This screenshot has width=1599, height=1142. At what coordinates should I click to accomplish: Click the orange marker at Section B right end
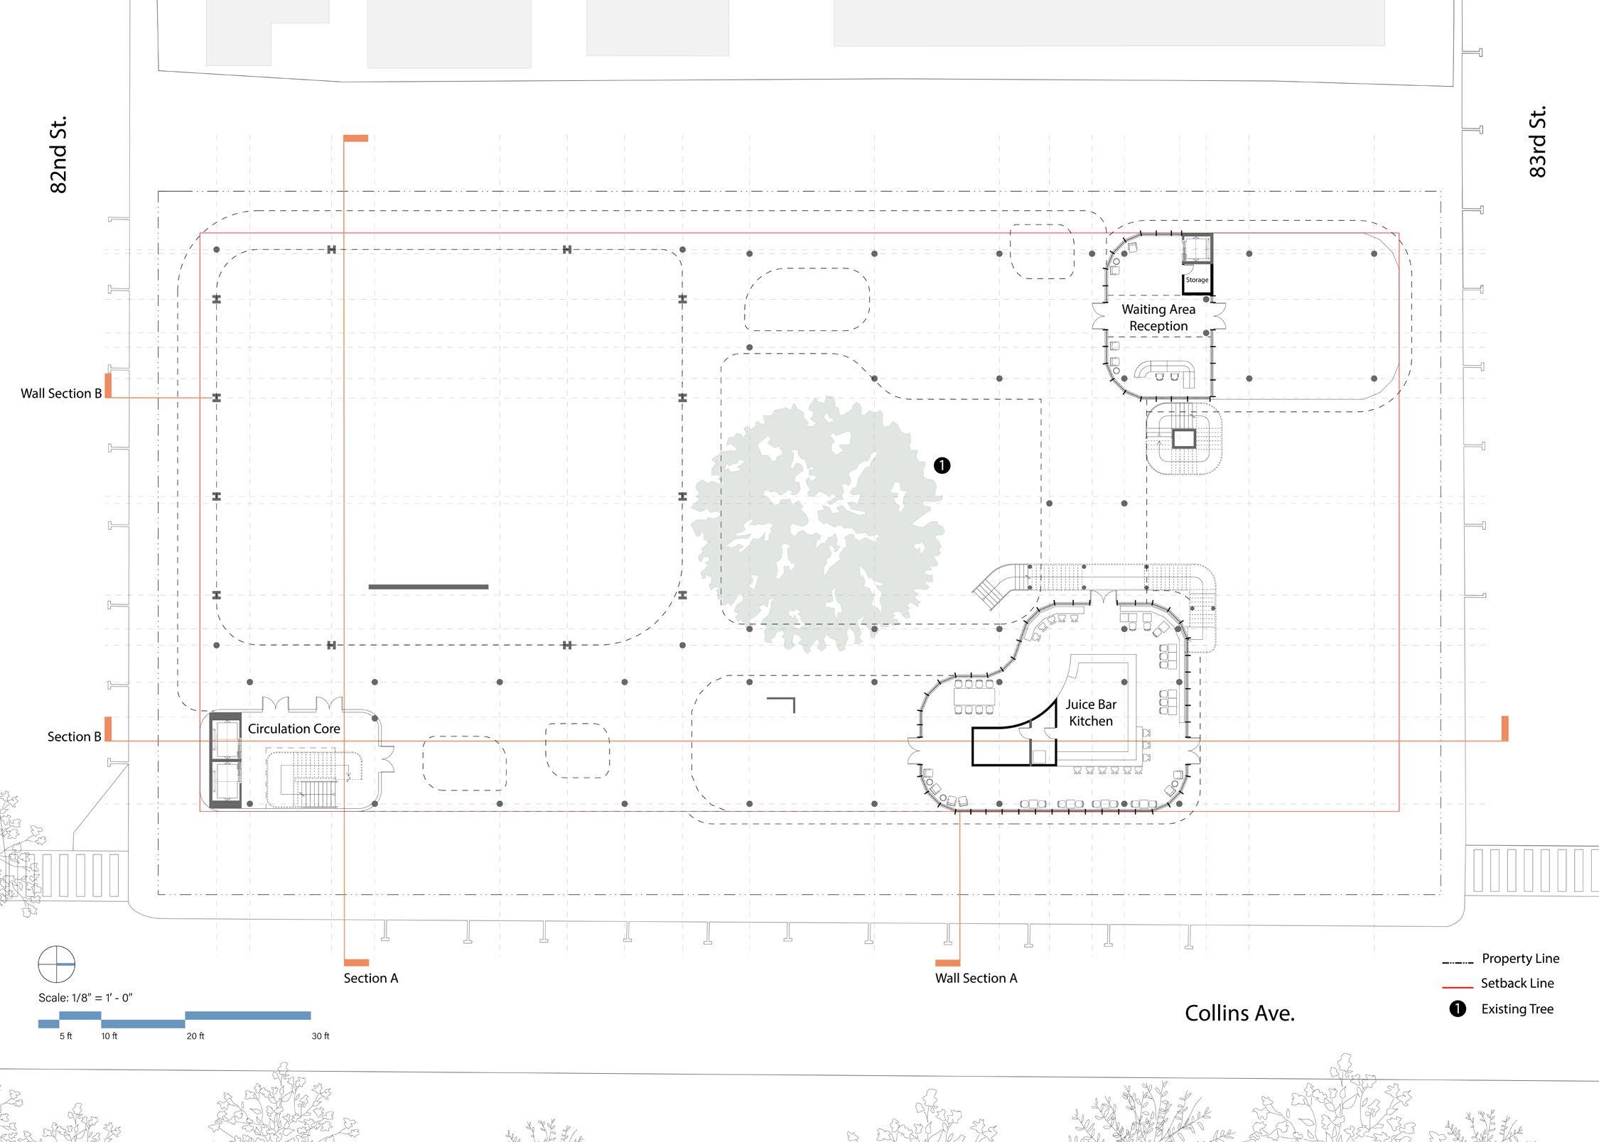[x=1504, y=729]
